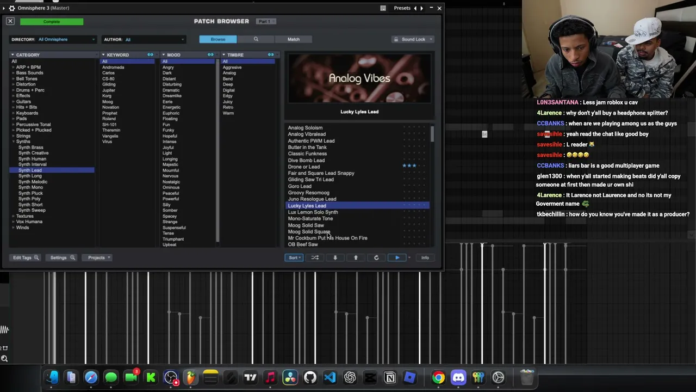Open the Directory dropdown

(x=53, y=39)
